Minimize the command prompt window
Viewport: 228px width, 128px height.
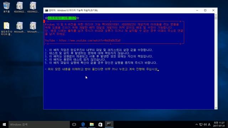(197, 10)
